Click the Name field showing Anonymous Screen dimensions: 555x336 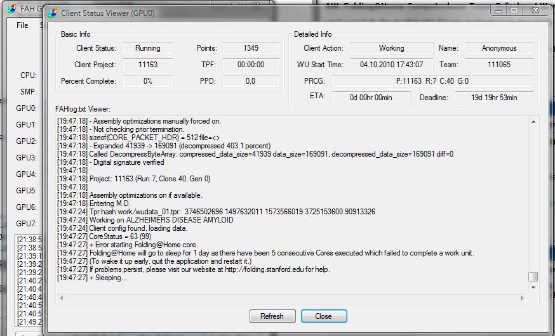click(x=499, y=48)
